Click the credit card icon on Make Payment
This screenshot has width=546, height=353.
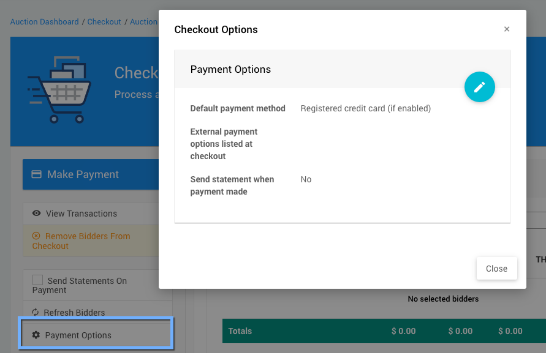pos(36,174)
